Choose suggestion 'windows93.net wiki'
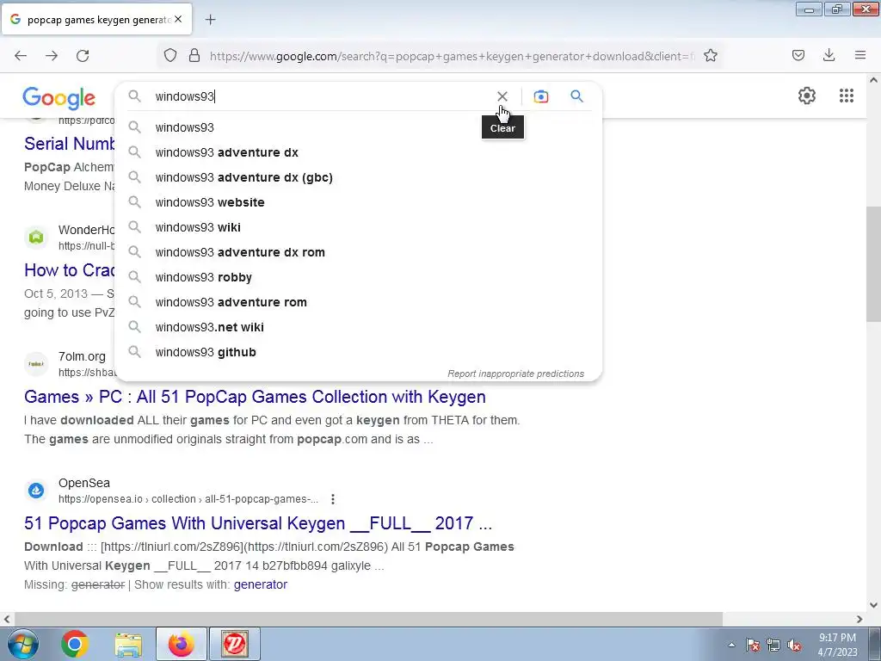This screenshot has height=661, width=881. (x=359, y=327)
